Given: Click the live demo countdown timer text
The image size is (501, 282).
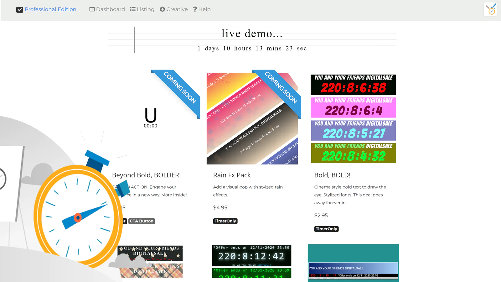Looking at the screenshot, I should point(252,48).
